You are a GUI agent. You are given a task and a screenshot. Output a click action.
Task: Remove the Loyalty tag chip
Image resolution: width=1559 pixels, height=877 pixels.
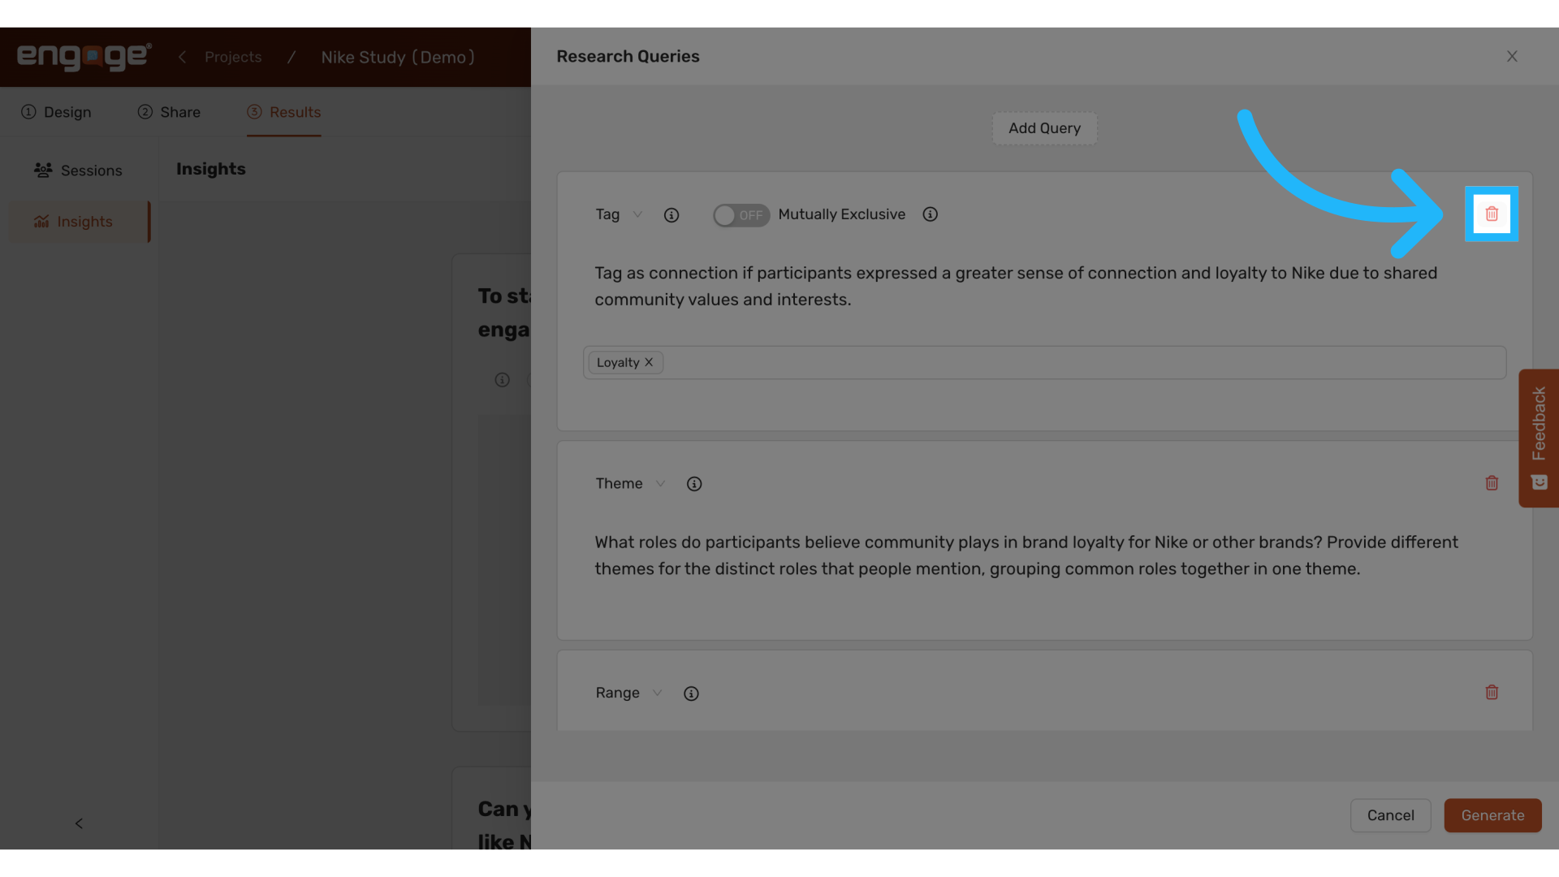click(x=649, y=362)
